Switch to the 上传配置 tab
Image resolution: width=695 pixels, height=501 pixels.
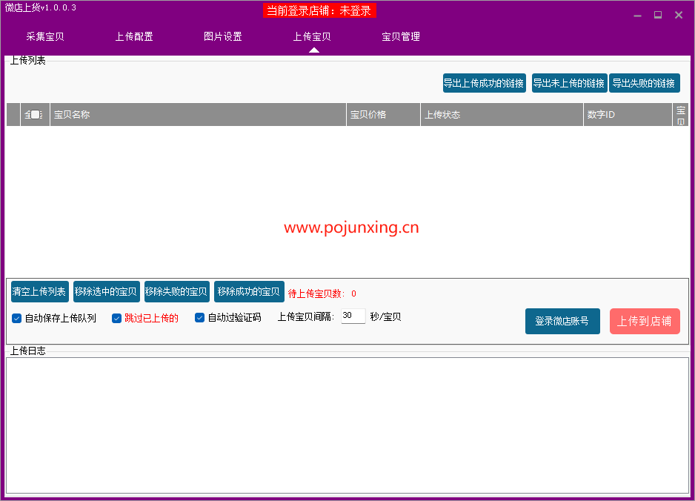tap(134, 37)
